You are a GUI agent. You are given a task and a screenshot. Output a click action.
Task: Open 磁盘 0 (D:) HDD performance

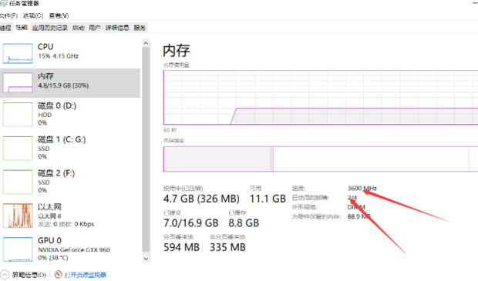(70, 114)
